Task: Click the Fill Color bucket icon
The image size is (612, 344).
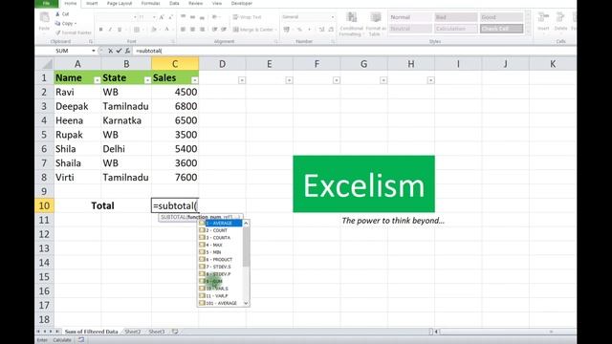Action: click(153, 30)
